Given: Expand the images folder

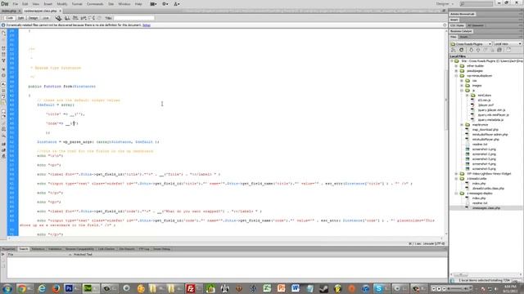Looking at the screenshot, I should pyautogui.click(x=462, y=86).
